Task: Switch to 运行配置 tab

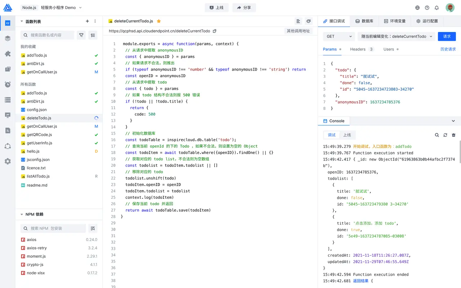Action: (427, 21)
